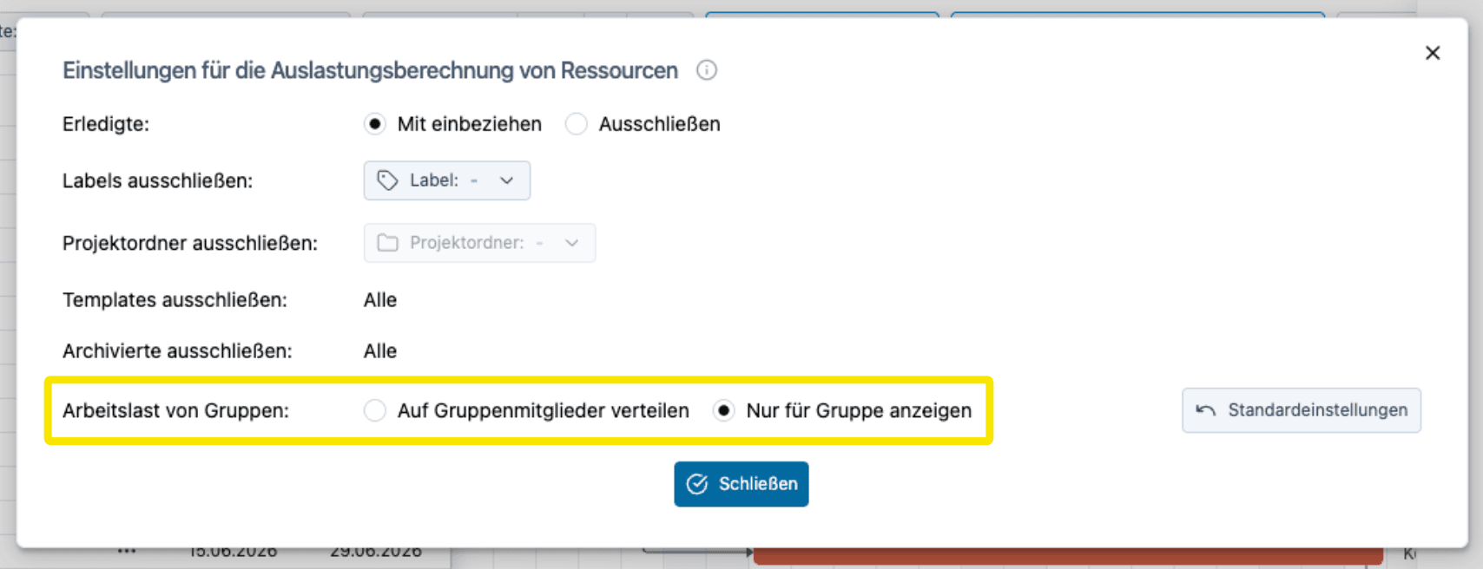Image resolution: width=1483 pixels, height=569 pixels.
Task: Reset with the Standardeinstellungen button
Action: (x=1302, y=410)
